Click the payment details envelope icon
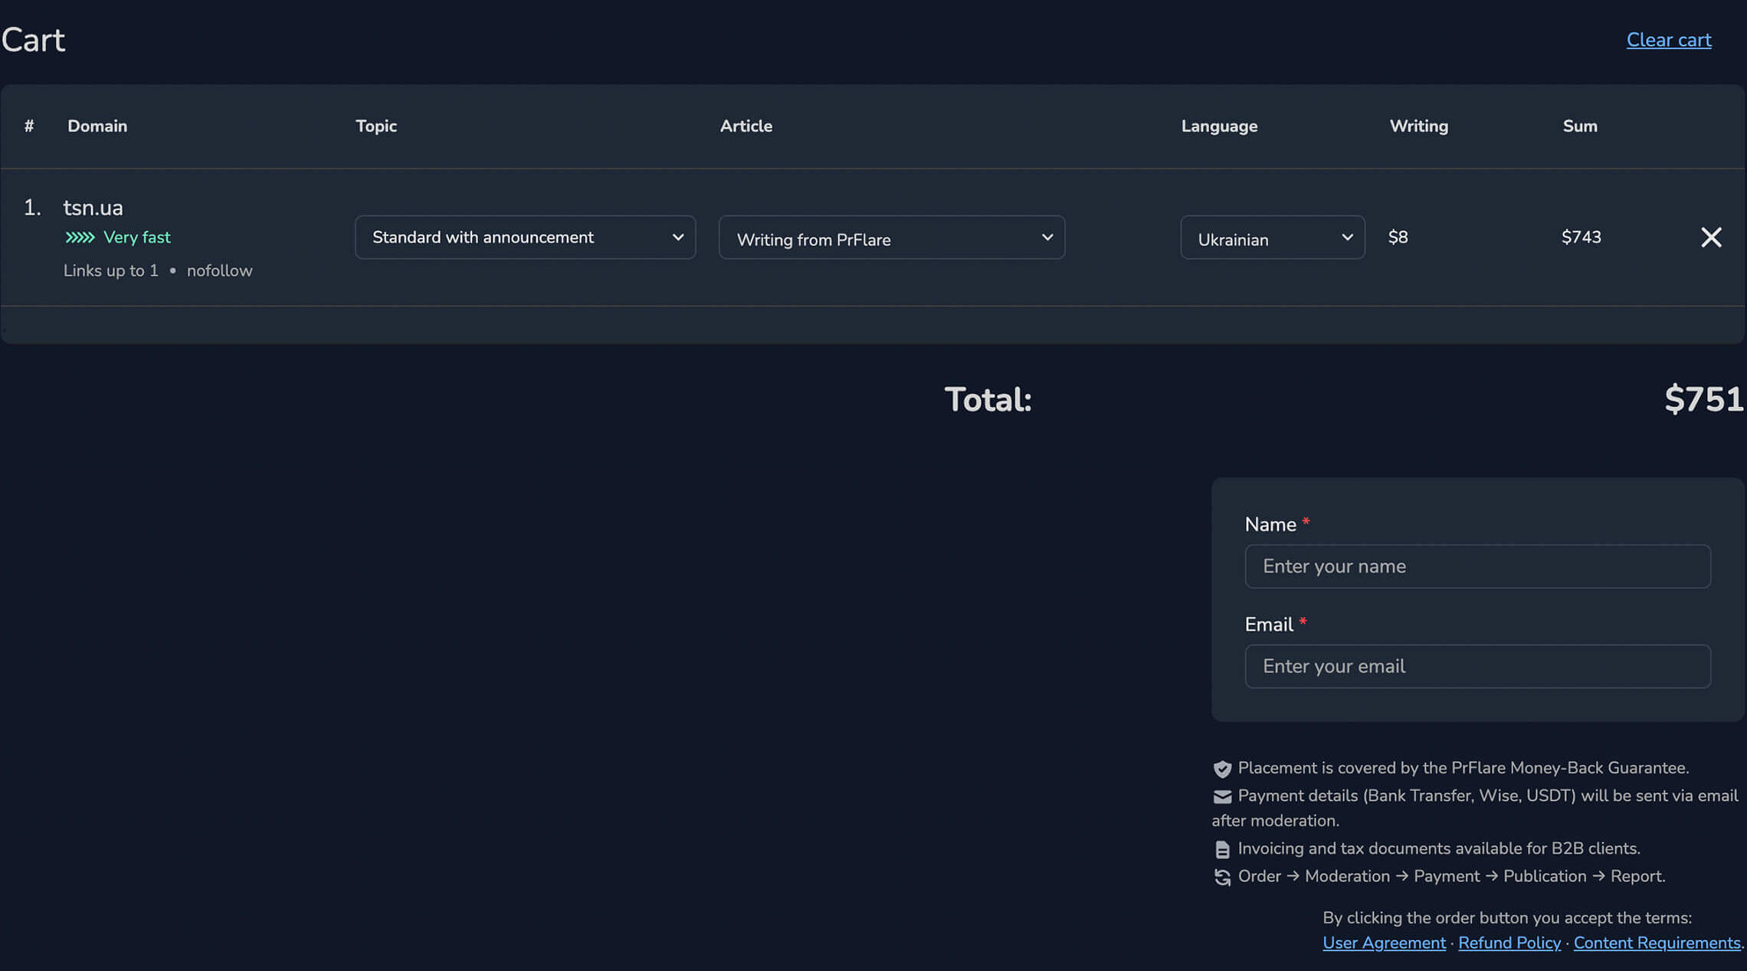This screenshot has width=1747, height=971. (1222, 797)
